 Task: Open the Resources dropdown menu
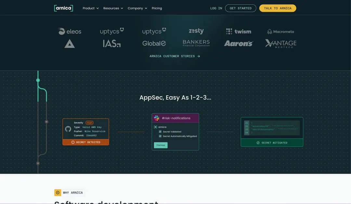point(113,8)
